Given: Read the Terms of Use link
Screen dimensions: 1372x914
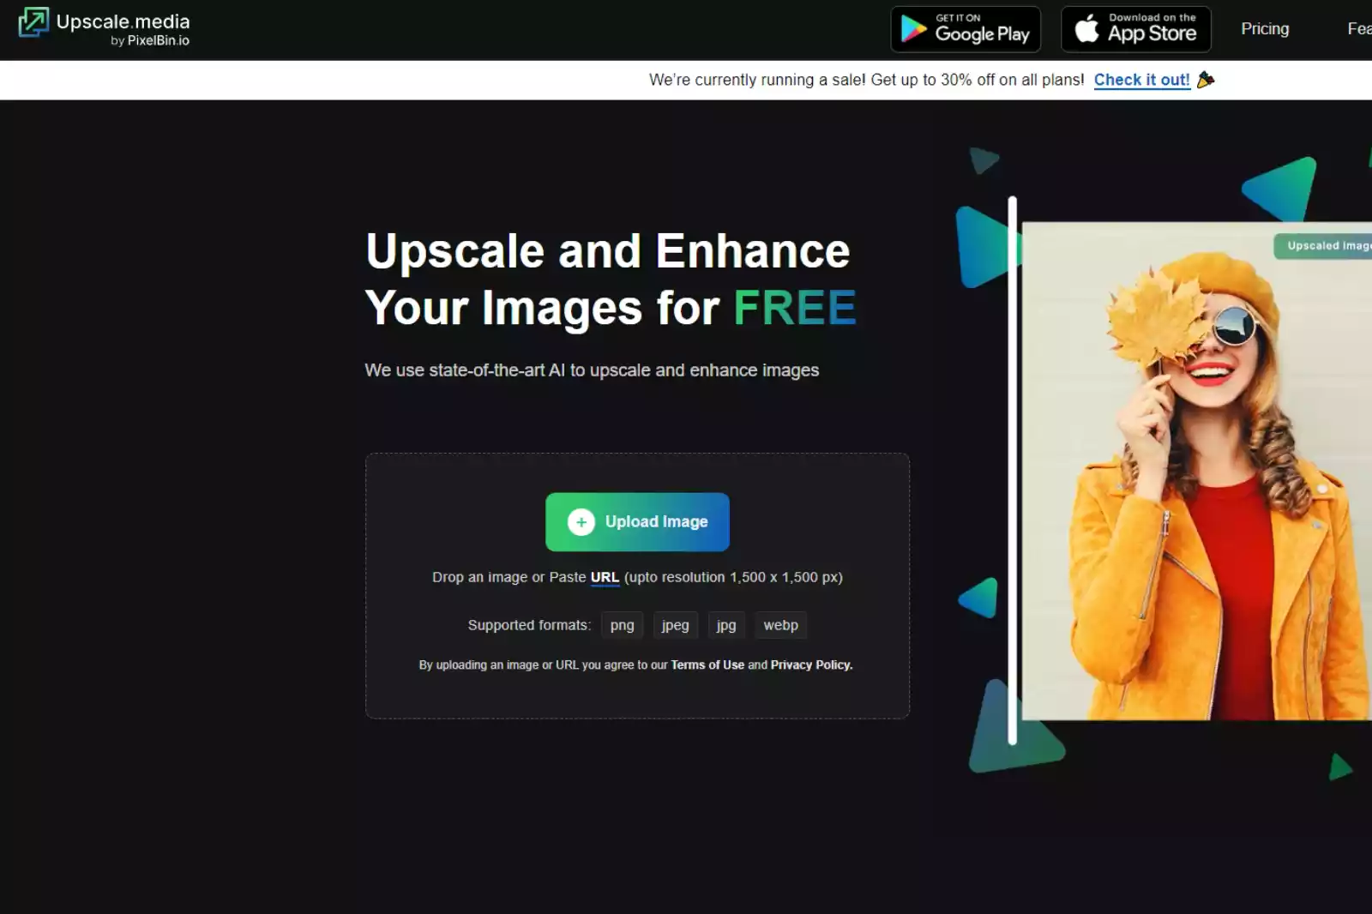Looking at the screenshot, I should point(707,664).
